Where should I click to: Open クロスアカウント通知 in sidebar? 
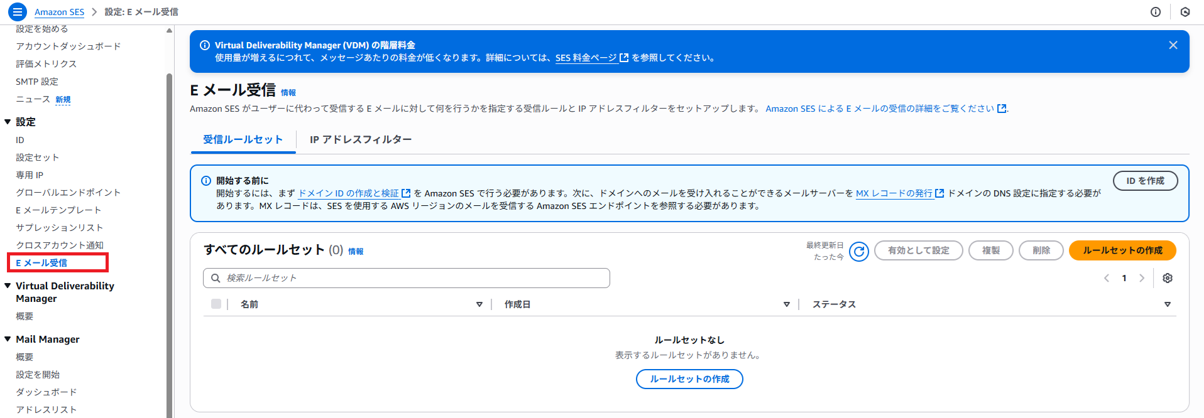pos(60,245)
